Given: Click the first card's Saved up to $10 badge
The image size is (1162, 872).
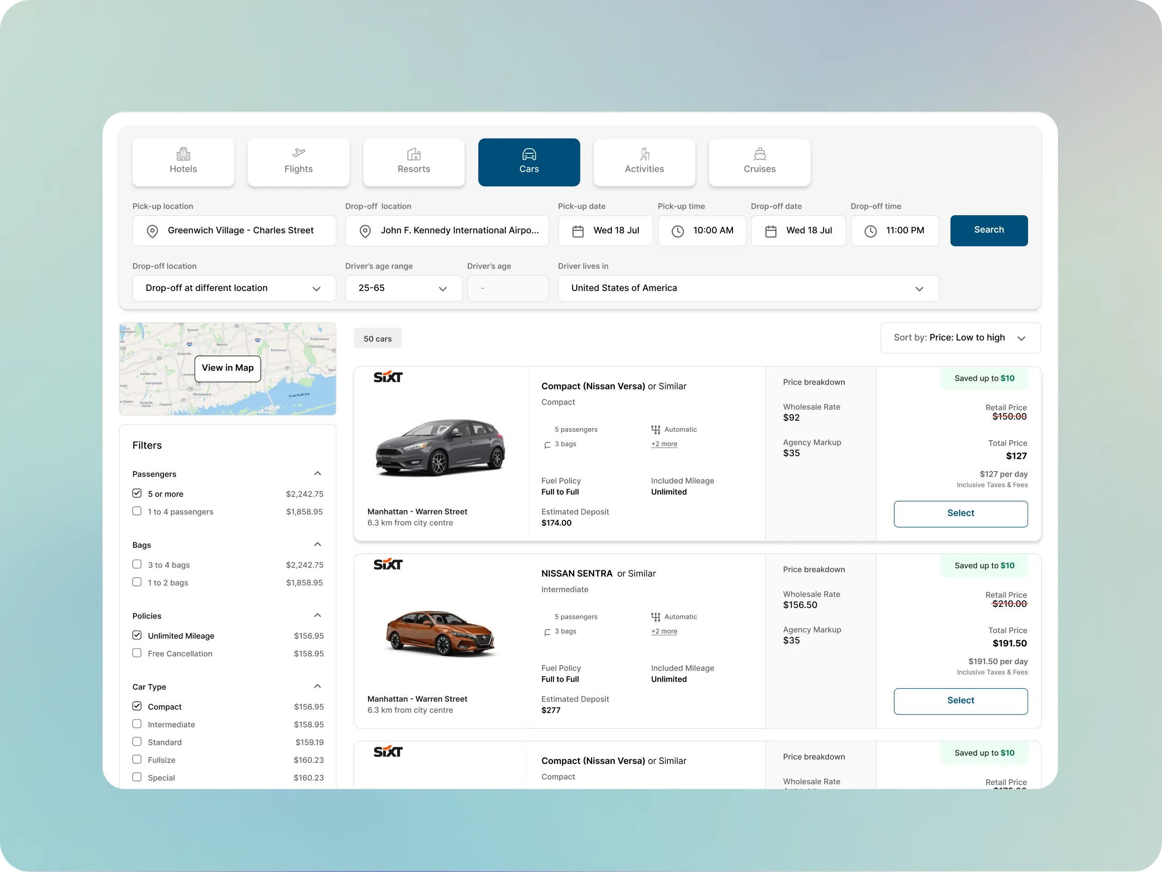Looking at the screenshot, I should [984, 379].
